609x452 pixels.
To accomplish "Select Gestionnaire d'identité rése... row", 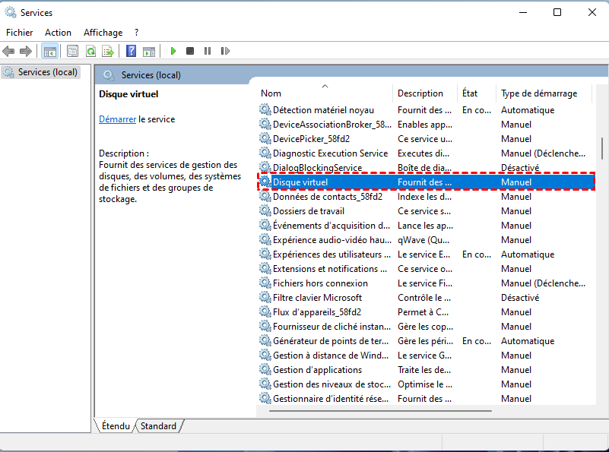I will [426, 399].
